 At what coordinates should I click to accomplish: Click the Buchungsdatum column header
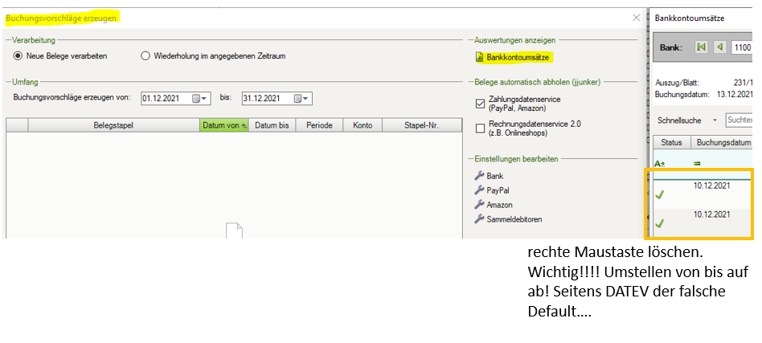coord(723,142)
